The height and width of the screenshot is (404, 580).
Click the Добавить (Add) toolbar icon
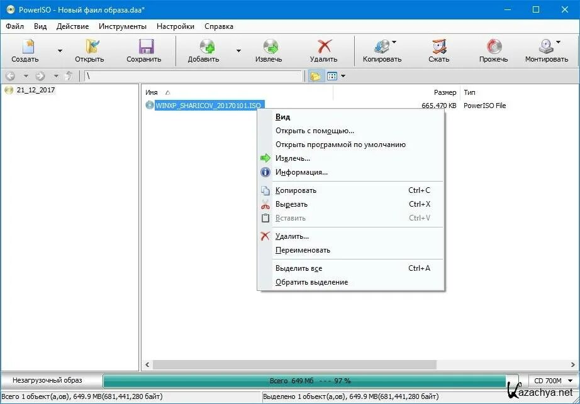tap(207, 47)
